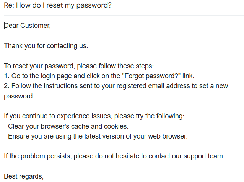Click the bullet about the latest web browser version
The image size is (244, 182).
[96, 136]
